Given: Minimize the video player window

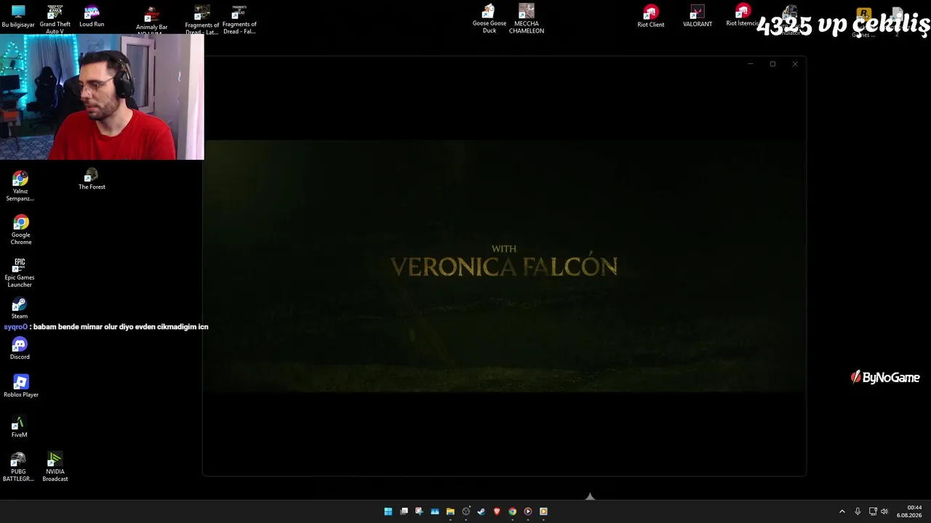Looking at the screenshot, I should click(x=751, y=64).
